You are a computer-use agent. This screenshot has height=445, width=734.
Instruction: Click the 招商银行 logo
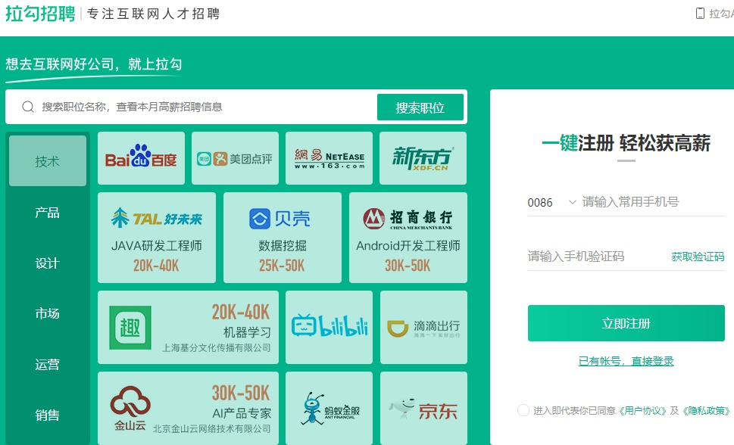[x=408, y=219]
